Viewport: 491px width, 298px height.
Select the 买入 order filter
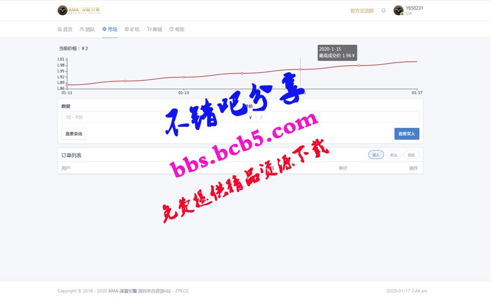coord(376,155)
